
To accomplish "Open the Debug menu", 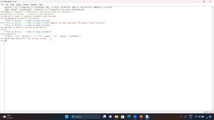I will 18,5.
